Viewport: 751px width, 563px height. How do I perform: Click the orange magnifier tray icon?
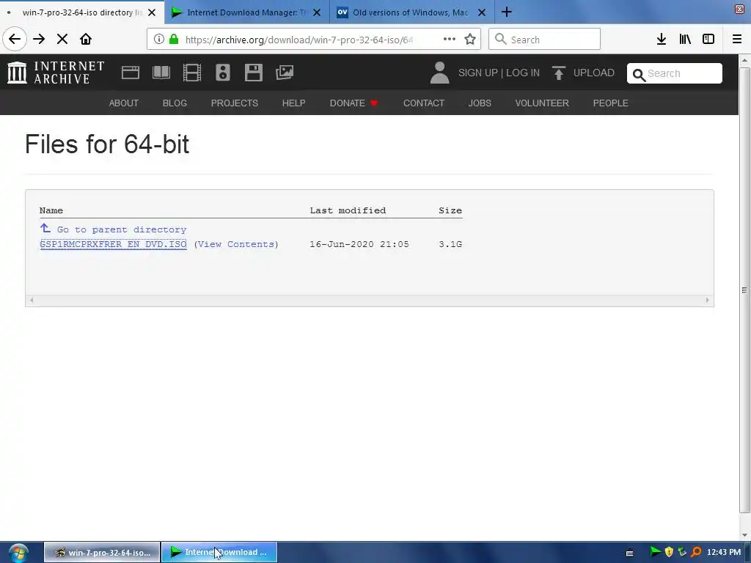pos(697,552)
